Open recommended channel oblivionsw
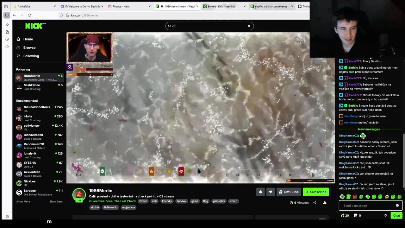The height and width of the screenshot is (228, 405). [40, 127]
